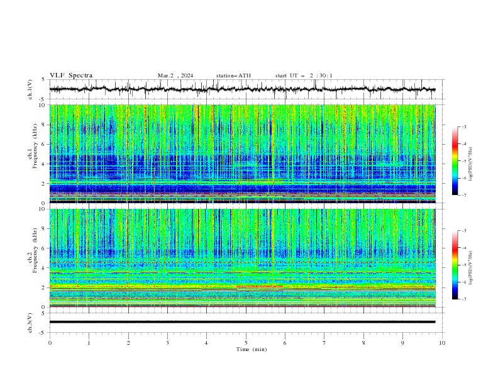
Task: Click the "-3" label on ch.1 color bar
Action: (x=463, y=126)
